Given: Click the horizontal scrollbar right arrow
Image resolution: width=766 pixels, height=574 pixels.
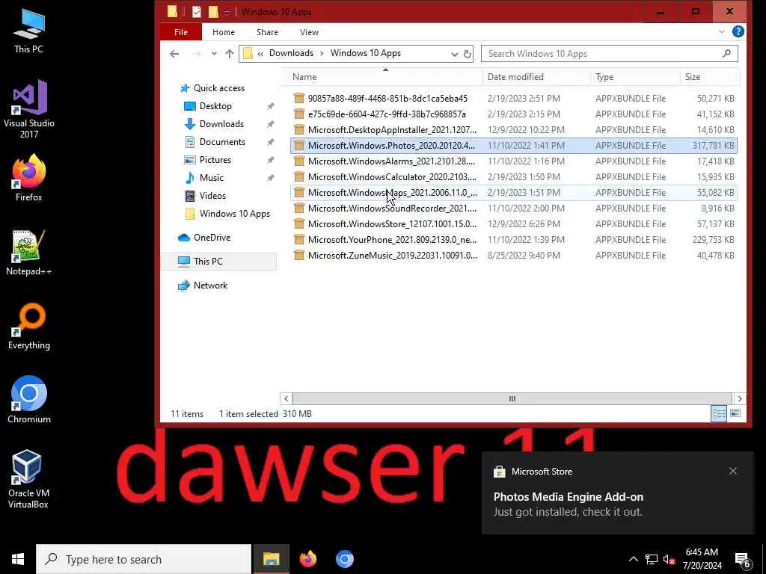Looking at the screenshot, I should [740, 399].
